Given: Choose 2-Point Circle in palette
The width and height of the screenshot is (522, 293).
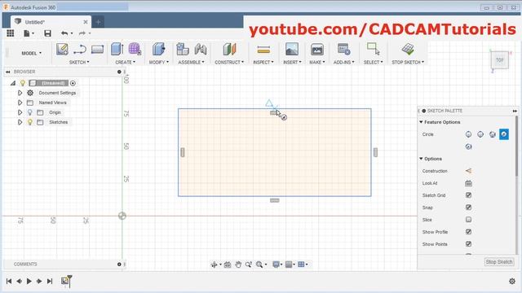Looking at the screenshot, I should [x=480, y=134].
